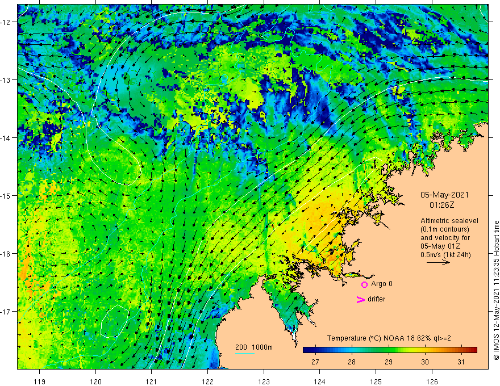Click the '0.5m/s (1kt 24h)' text

click(445, 255)
